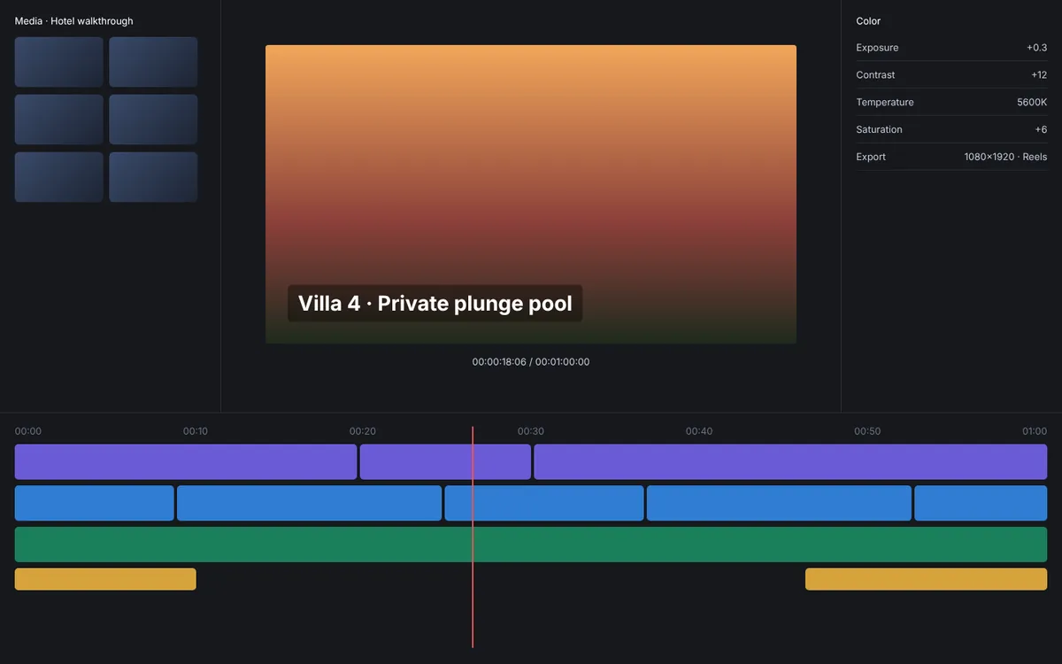Select the first yellow clip at timeline start

click(x=105, y=579)
